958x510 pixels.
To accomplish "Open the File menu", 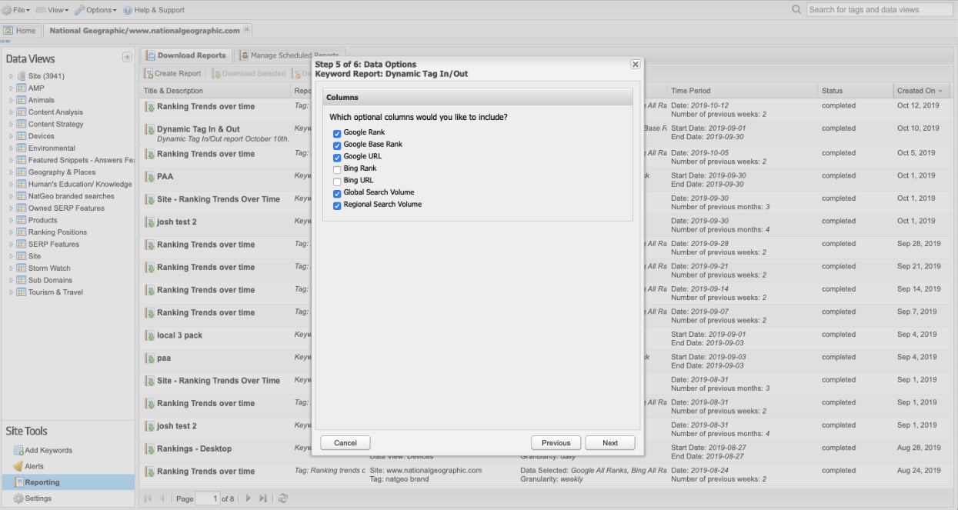I will click(x=15, y=10).
